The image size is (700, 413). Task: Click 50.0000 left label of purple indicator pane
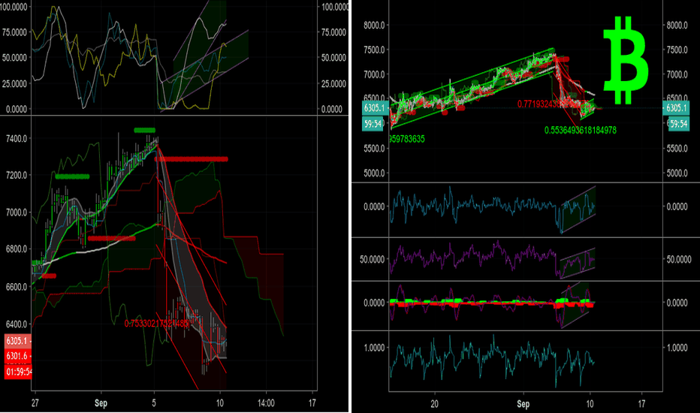373,259
